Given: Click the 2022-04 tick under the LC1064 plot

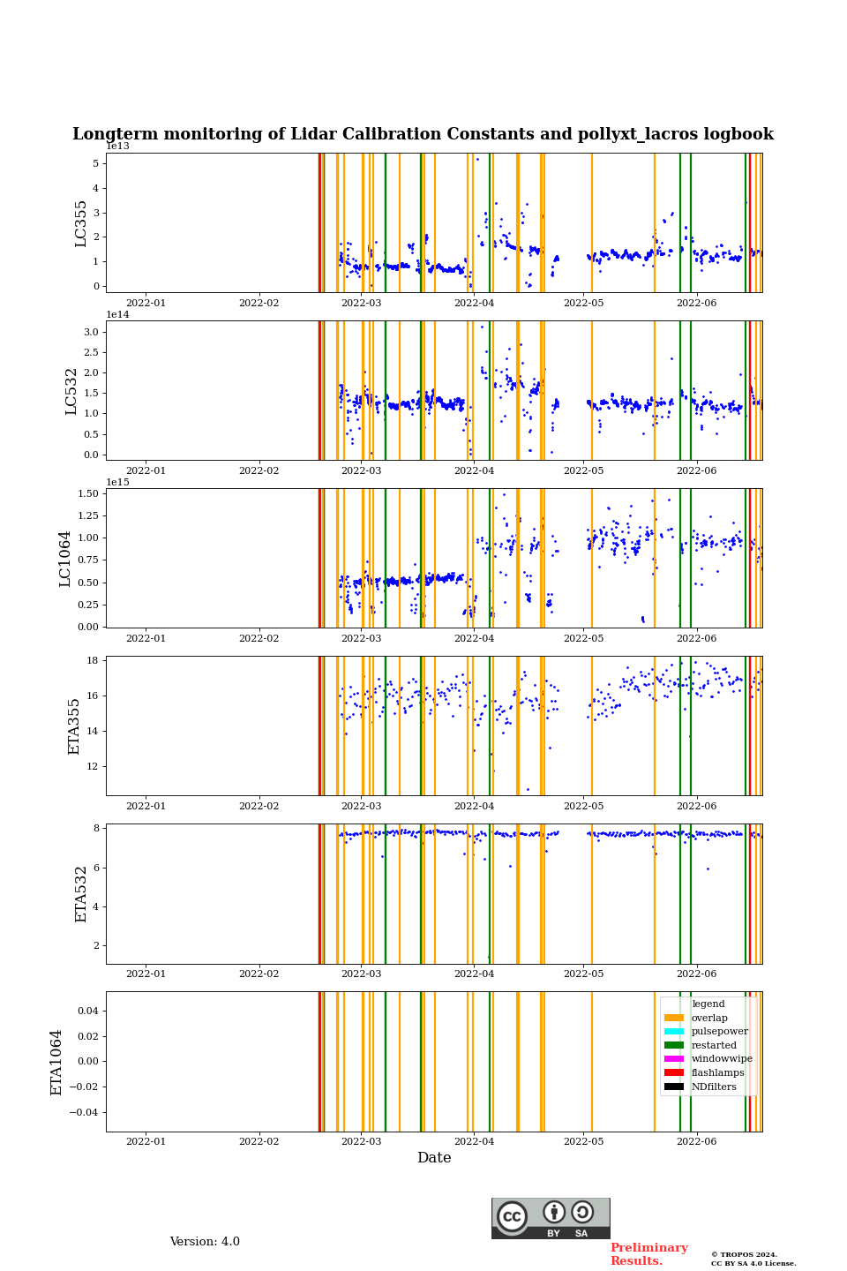Looking at the screenshot, I should (x=474, y=639).
